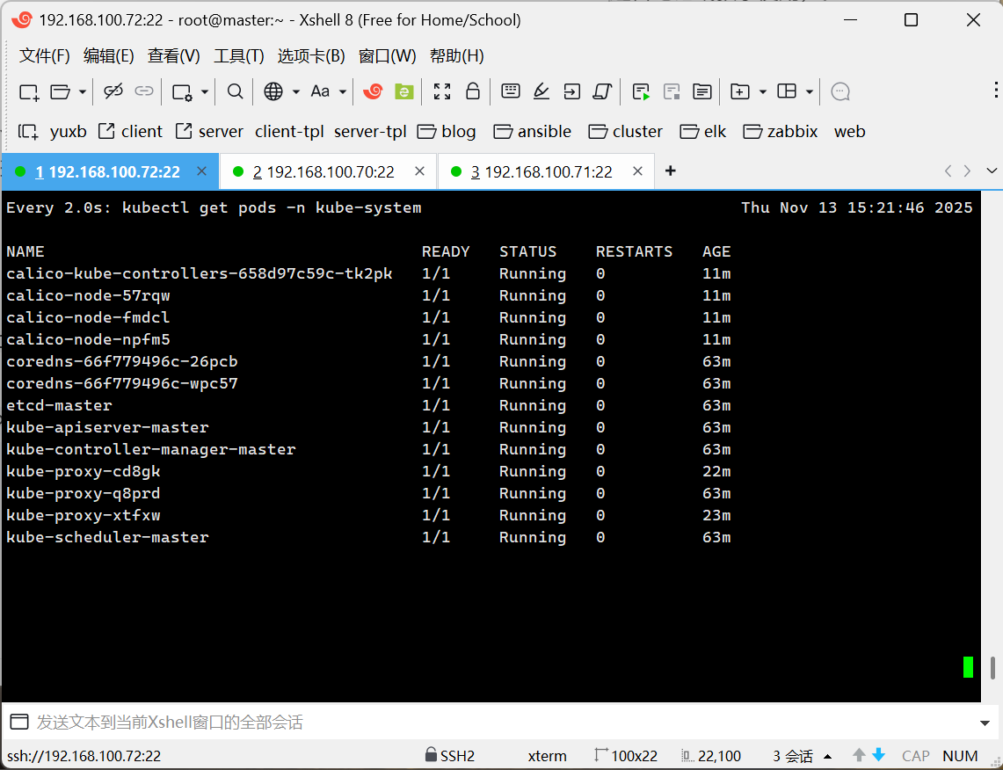The height and width of the screenshot is (770, 1003).
Task: Open the 查看(V) menu
Action: pyautogui.click(x=173, y=55)
